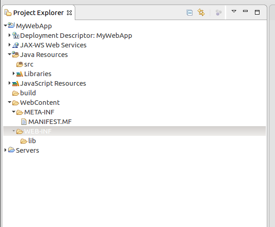Select the lib folder under WEB-INF

point(32,141)
